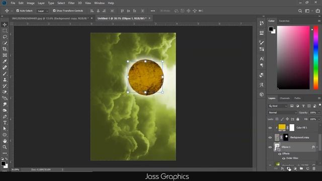
Task: Hide the Color Fill 1 layer
Action: [x=270, y=128]
